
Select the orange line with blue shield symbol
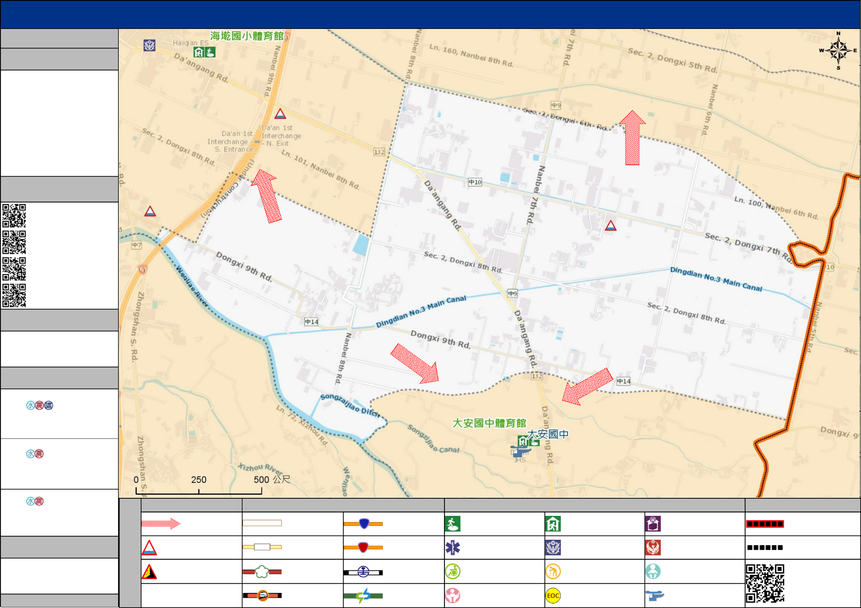[x=363, y=523]
